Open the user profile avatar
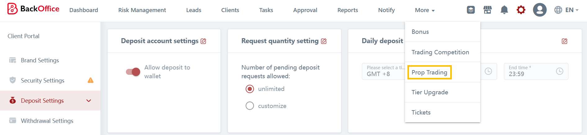The width and height of the screenshot is (587, 135). pos(540,10)
